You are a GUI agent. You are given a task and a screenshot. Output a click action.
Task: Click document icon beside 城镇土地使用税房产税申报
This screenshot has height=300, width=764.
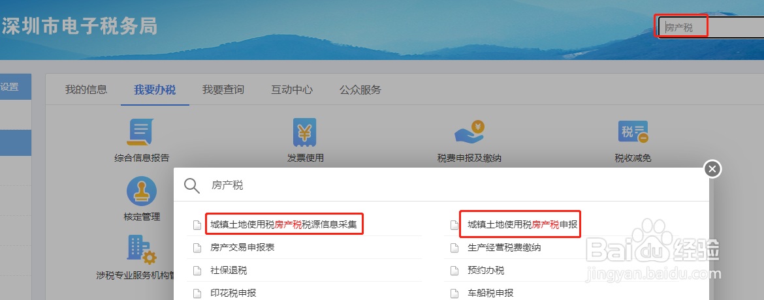pyautogui.click(x=454, y=225)
